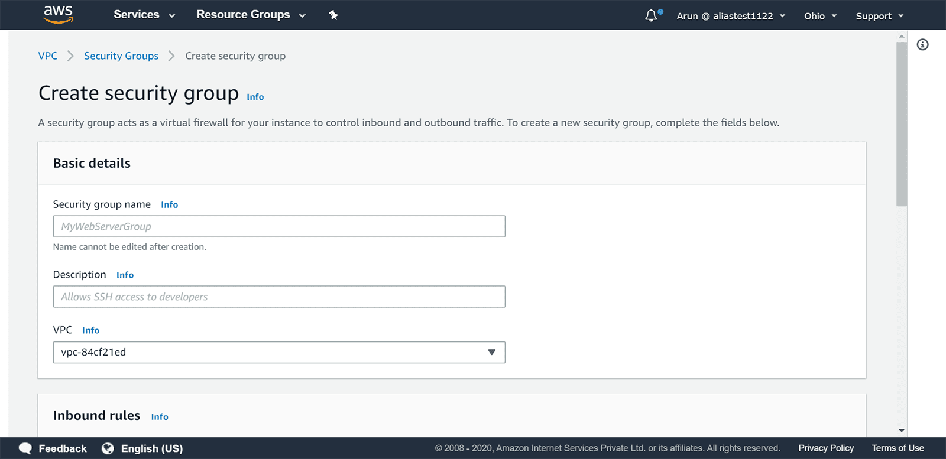Click into the Description text field
946x459 pixels.
click(x=278, y=297)
